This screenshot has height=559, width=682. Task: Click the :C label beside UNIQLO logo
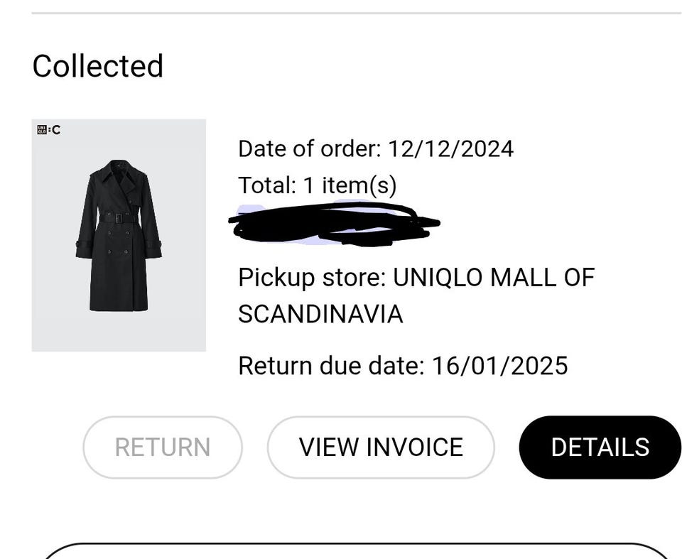click(x=55, y=129)
